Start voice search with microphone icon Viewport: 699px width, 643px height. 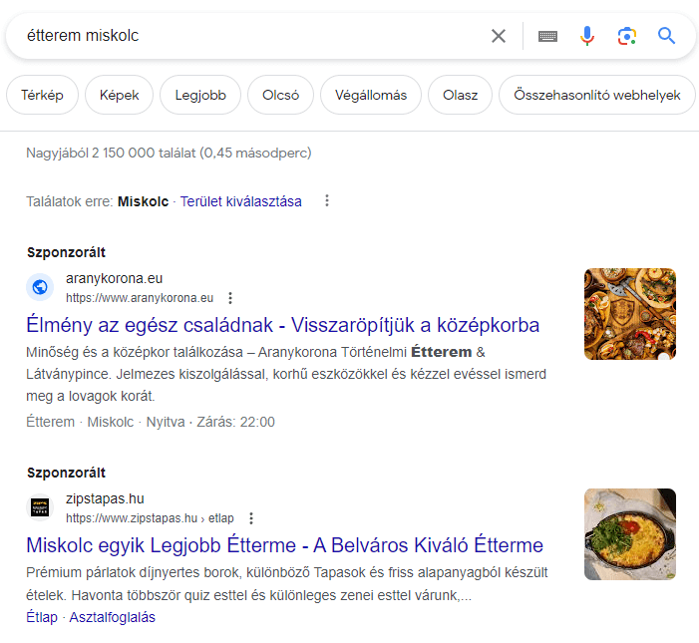587,36
